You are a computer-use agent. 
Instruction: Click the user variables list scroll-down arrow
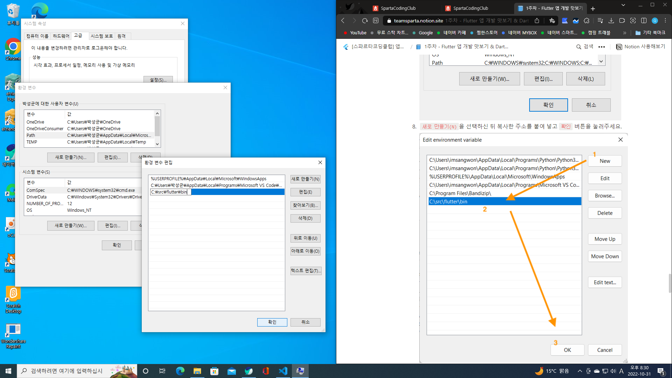tap(157, 144)
